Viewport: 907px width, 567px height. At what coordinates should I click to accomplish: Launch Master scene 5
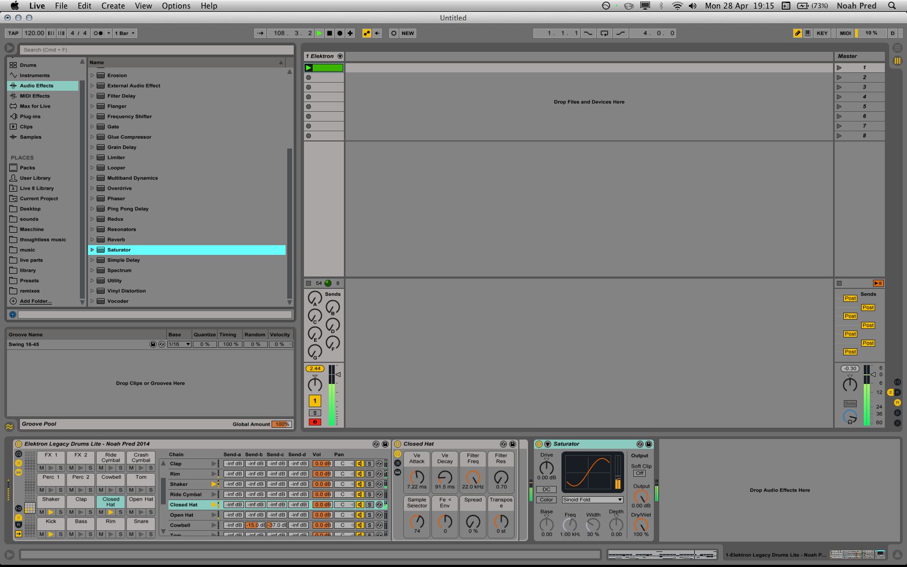coord(840,107)
